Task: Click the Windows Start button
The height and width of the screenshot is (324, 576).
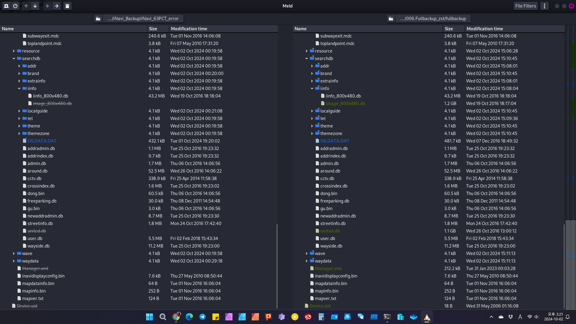Action: pyautogui.click(x=149, y=317)
